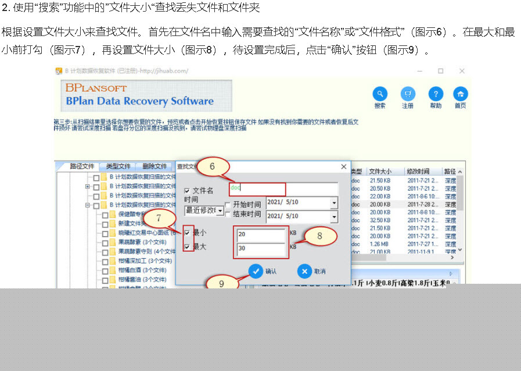Uncheck the 最小 size checkbox
The image size is (521, 371).
coord(187,233)
